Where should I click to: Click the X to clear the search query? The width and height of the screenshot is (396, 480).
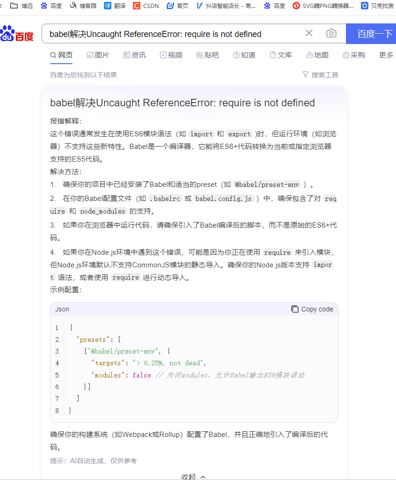[x=308, y=33]
